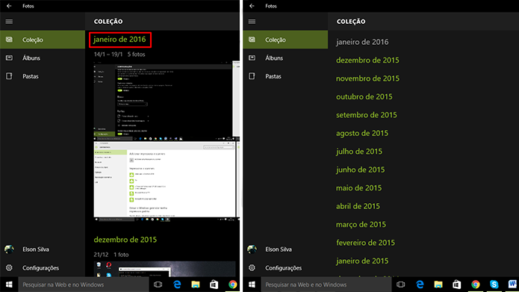Open dark settings screenshot thumbnail
The width and height of the screenshot is (519, 292).
163,100
